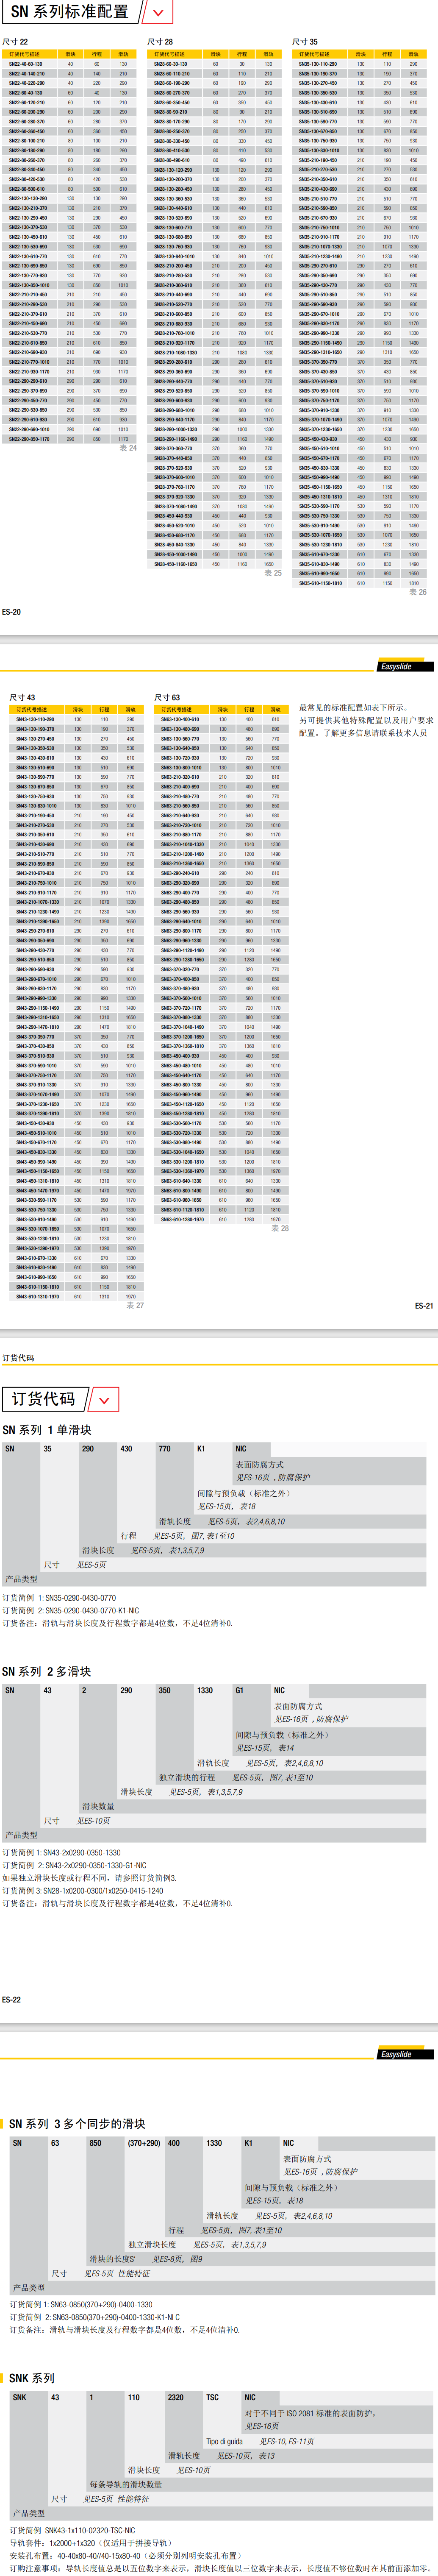Click the 尺寸 43 table heading
The height and width of the screenshot is (2576, 438).
coord(22,698)
